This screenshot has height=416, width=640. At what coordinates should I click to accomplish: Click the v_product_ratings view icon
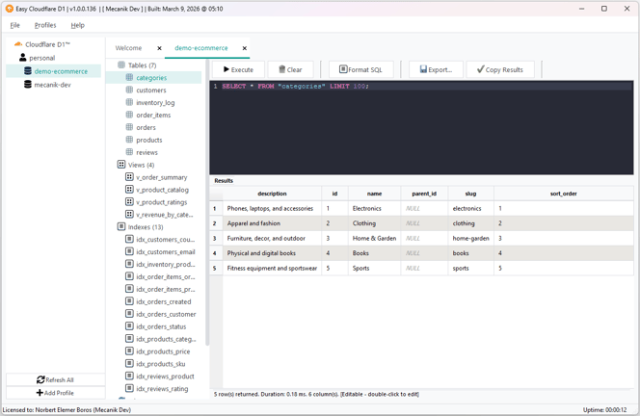click(x=129, y=201)
